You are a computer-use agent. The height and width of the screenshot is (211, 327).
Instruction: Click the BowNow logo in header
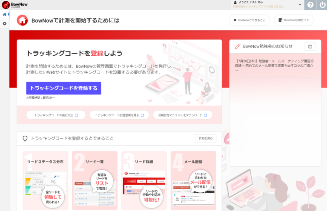tap(14, 5)
